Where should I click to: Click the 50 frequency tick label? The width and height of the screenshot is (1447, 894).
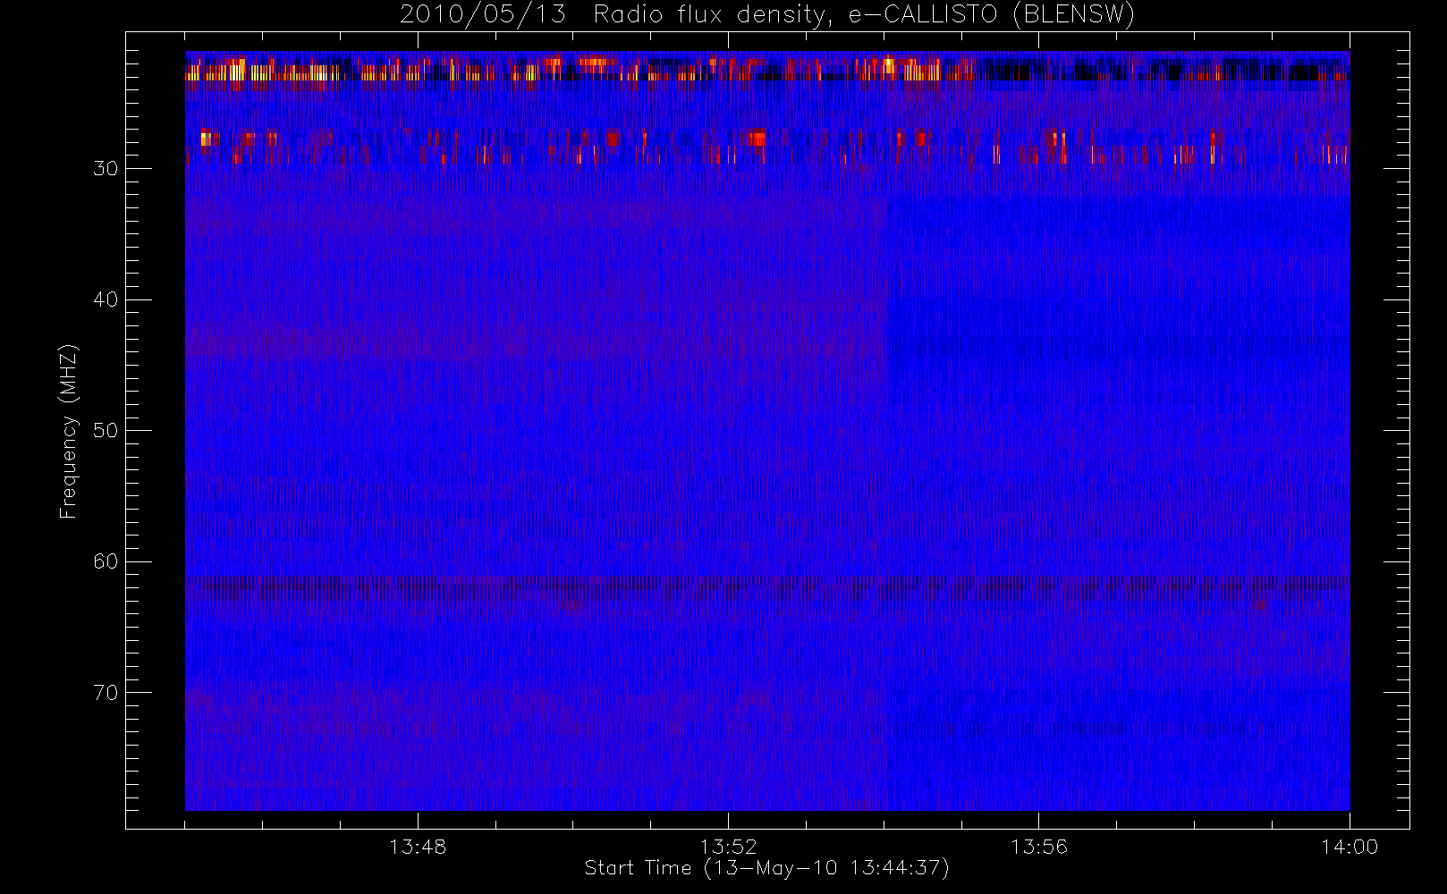(106, 430)
